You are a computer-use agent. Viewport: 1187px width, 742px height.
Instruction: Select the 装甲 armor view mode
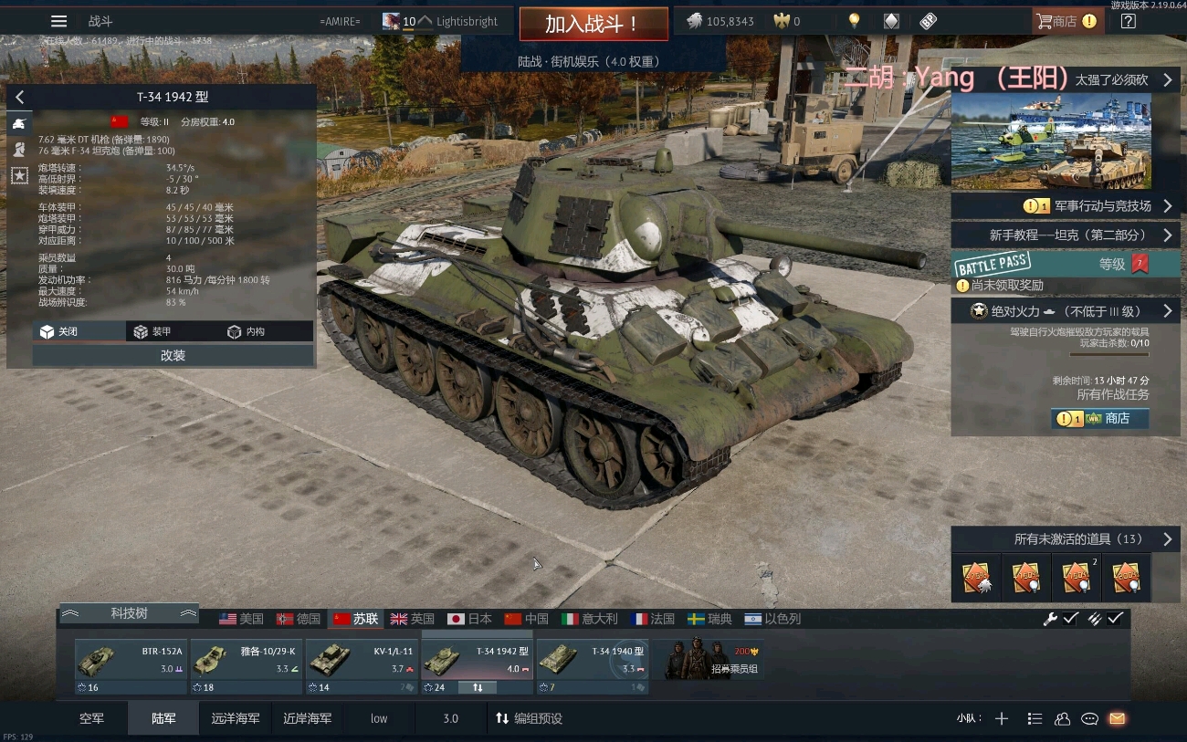(152, 331)
